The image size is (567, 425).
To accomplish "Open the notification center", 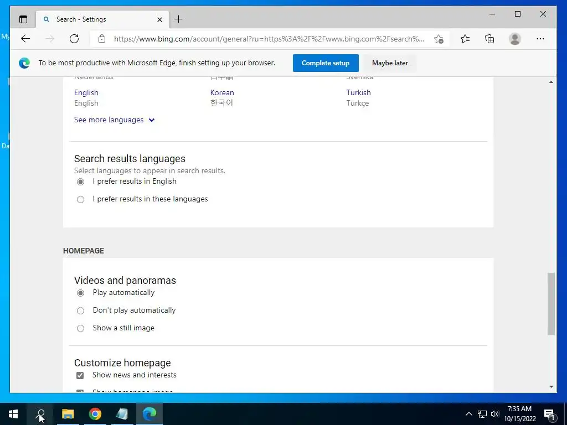I will [550, 414].
